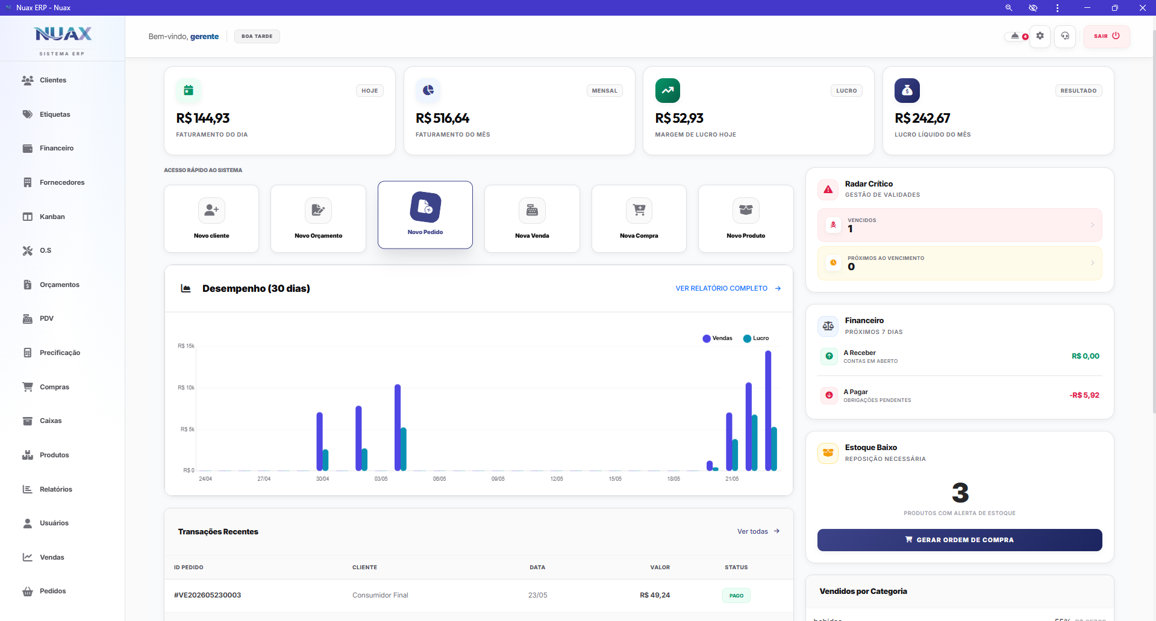Open the support headset icon

tap(1065, 36)
